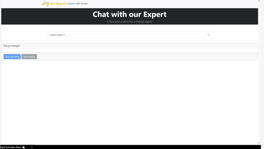This screenshot has width=264, height=149.
Task: Click the Stop Speaking button
Action: [x=12, y=57]
